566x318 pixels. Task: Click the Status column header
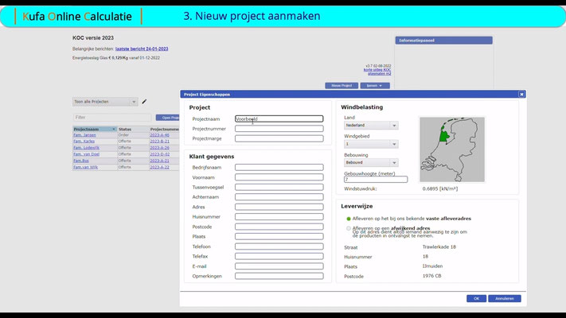pyautogui.click(x=133, y=129)
